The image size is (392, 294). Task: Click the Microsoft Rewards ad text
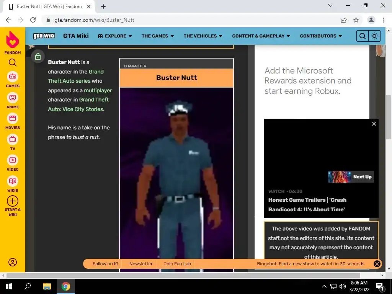click(308, 81)
